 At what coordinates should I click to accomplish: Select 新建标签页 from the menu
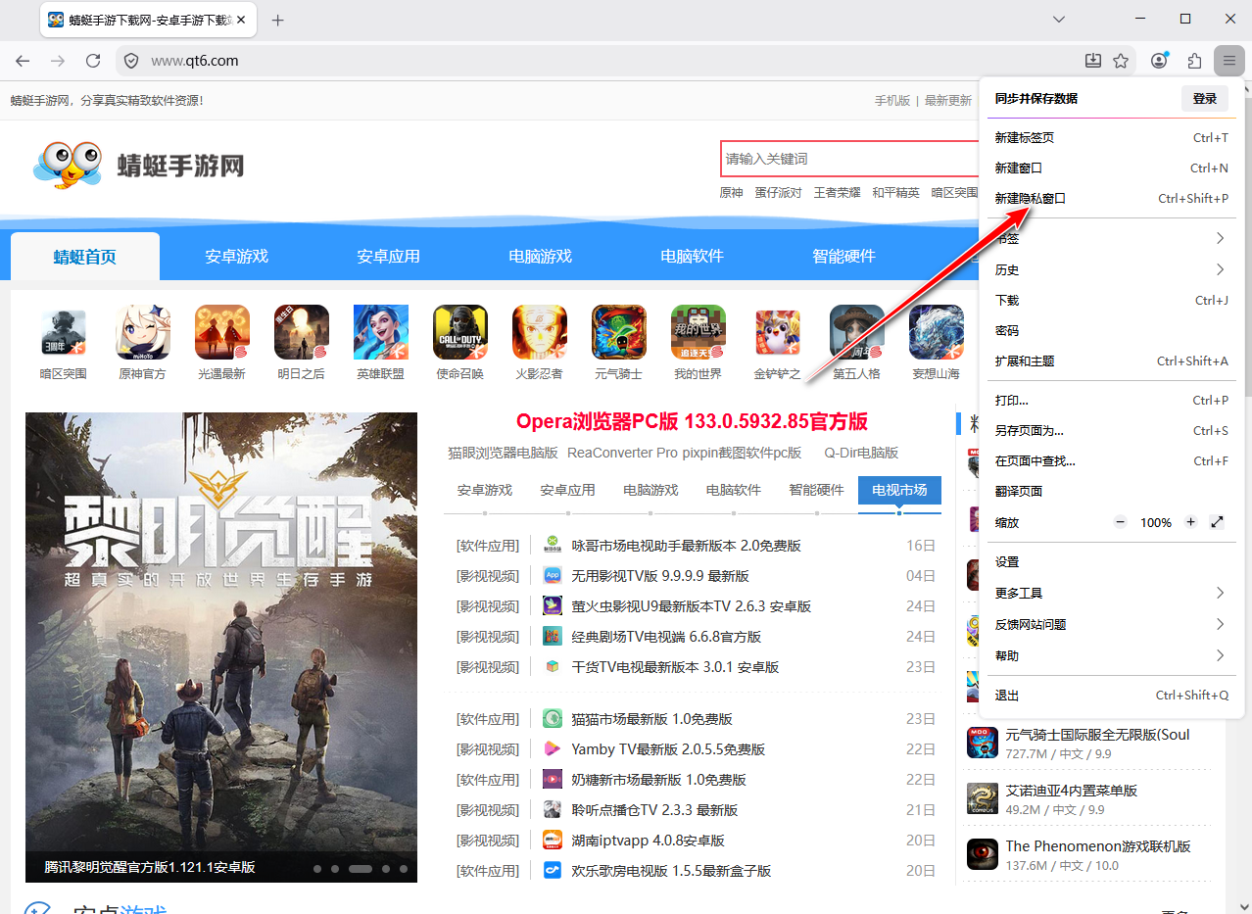point(1112,137)
